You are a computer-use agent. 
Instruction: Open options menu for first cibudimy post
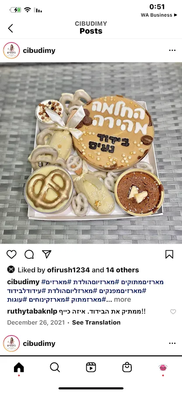pos(172,50)
